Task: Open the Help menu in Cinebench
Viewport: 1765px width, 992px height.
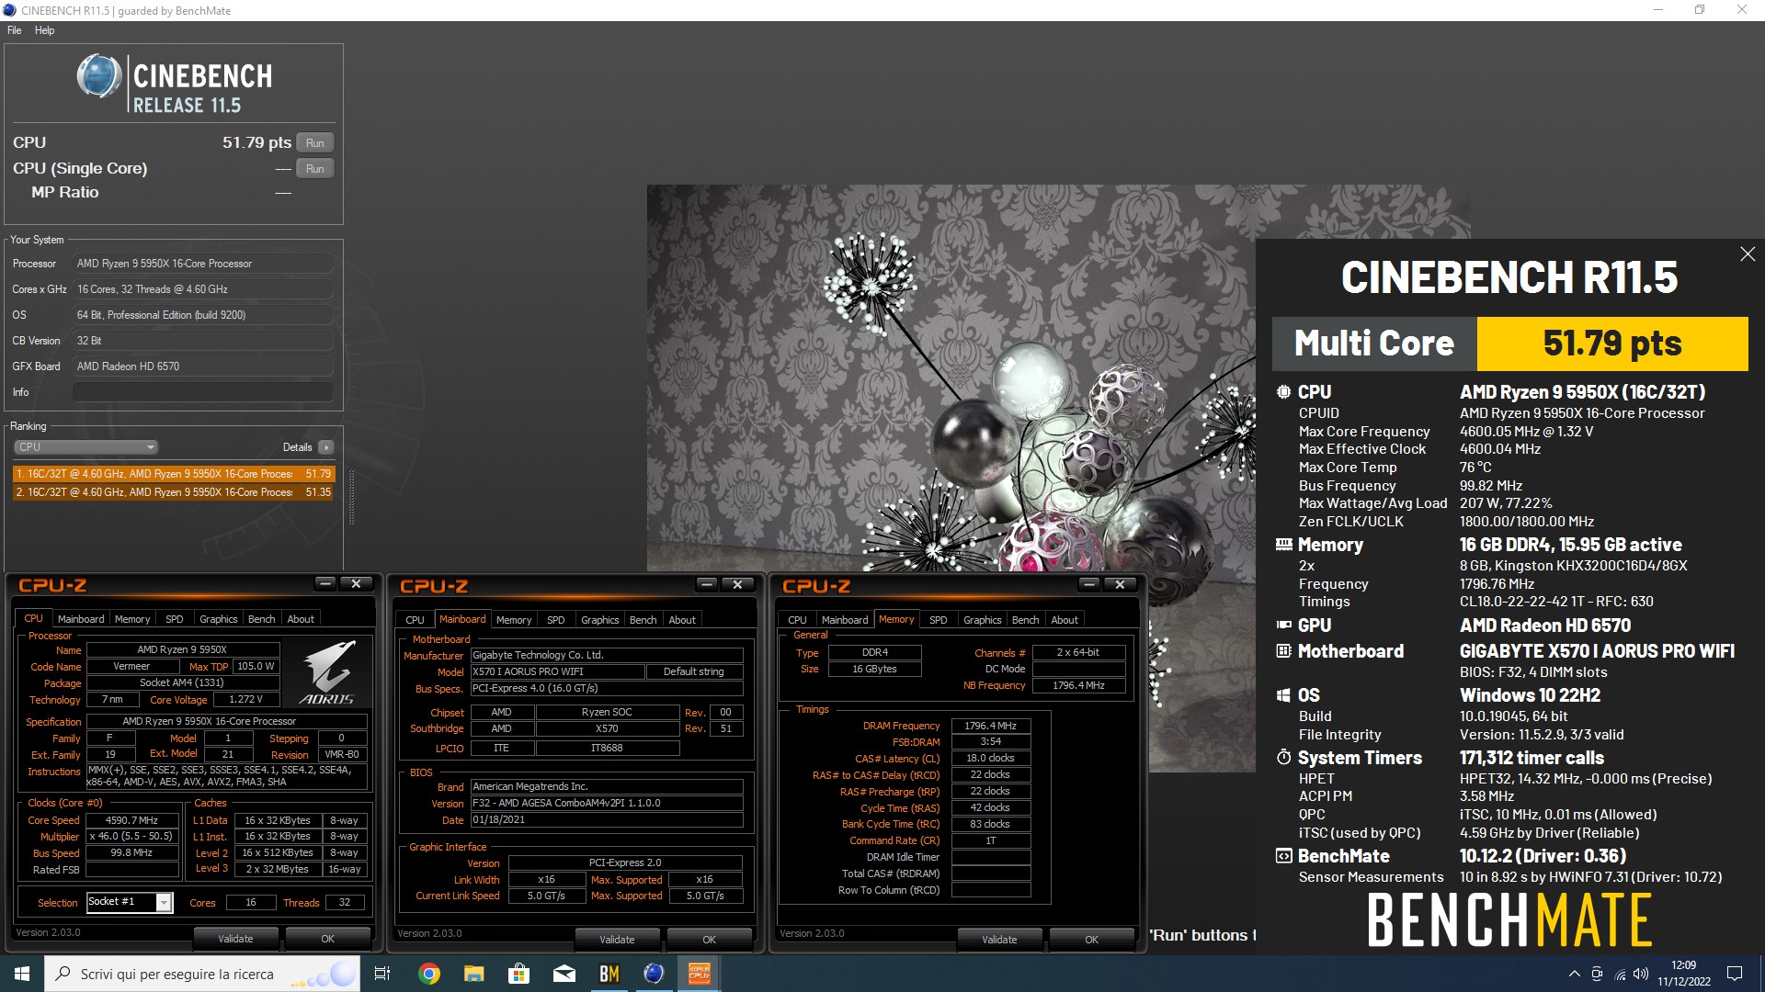Action: pyautogui.click(x=44, y=30)
